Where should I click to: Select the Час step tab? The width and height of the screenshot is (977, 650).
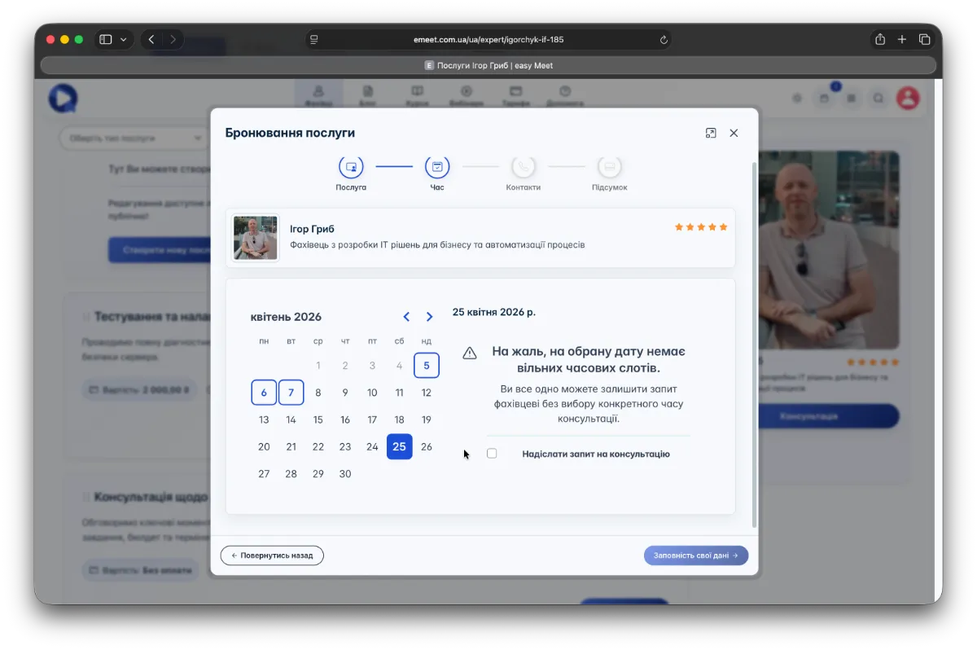click(437, 167)
